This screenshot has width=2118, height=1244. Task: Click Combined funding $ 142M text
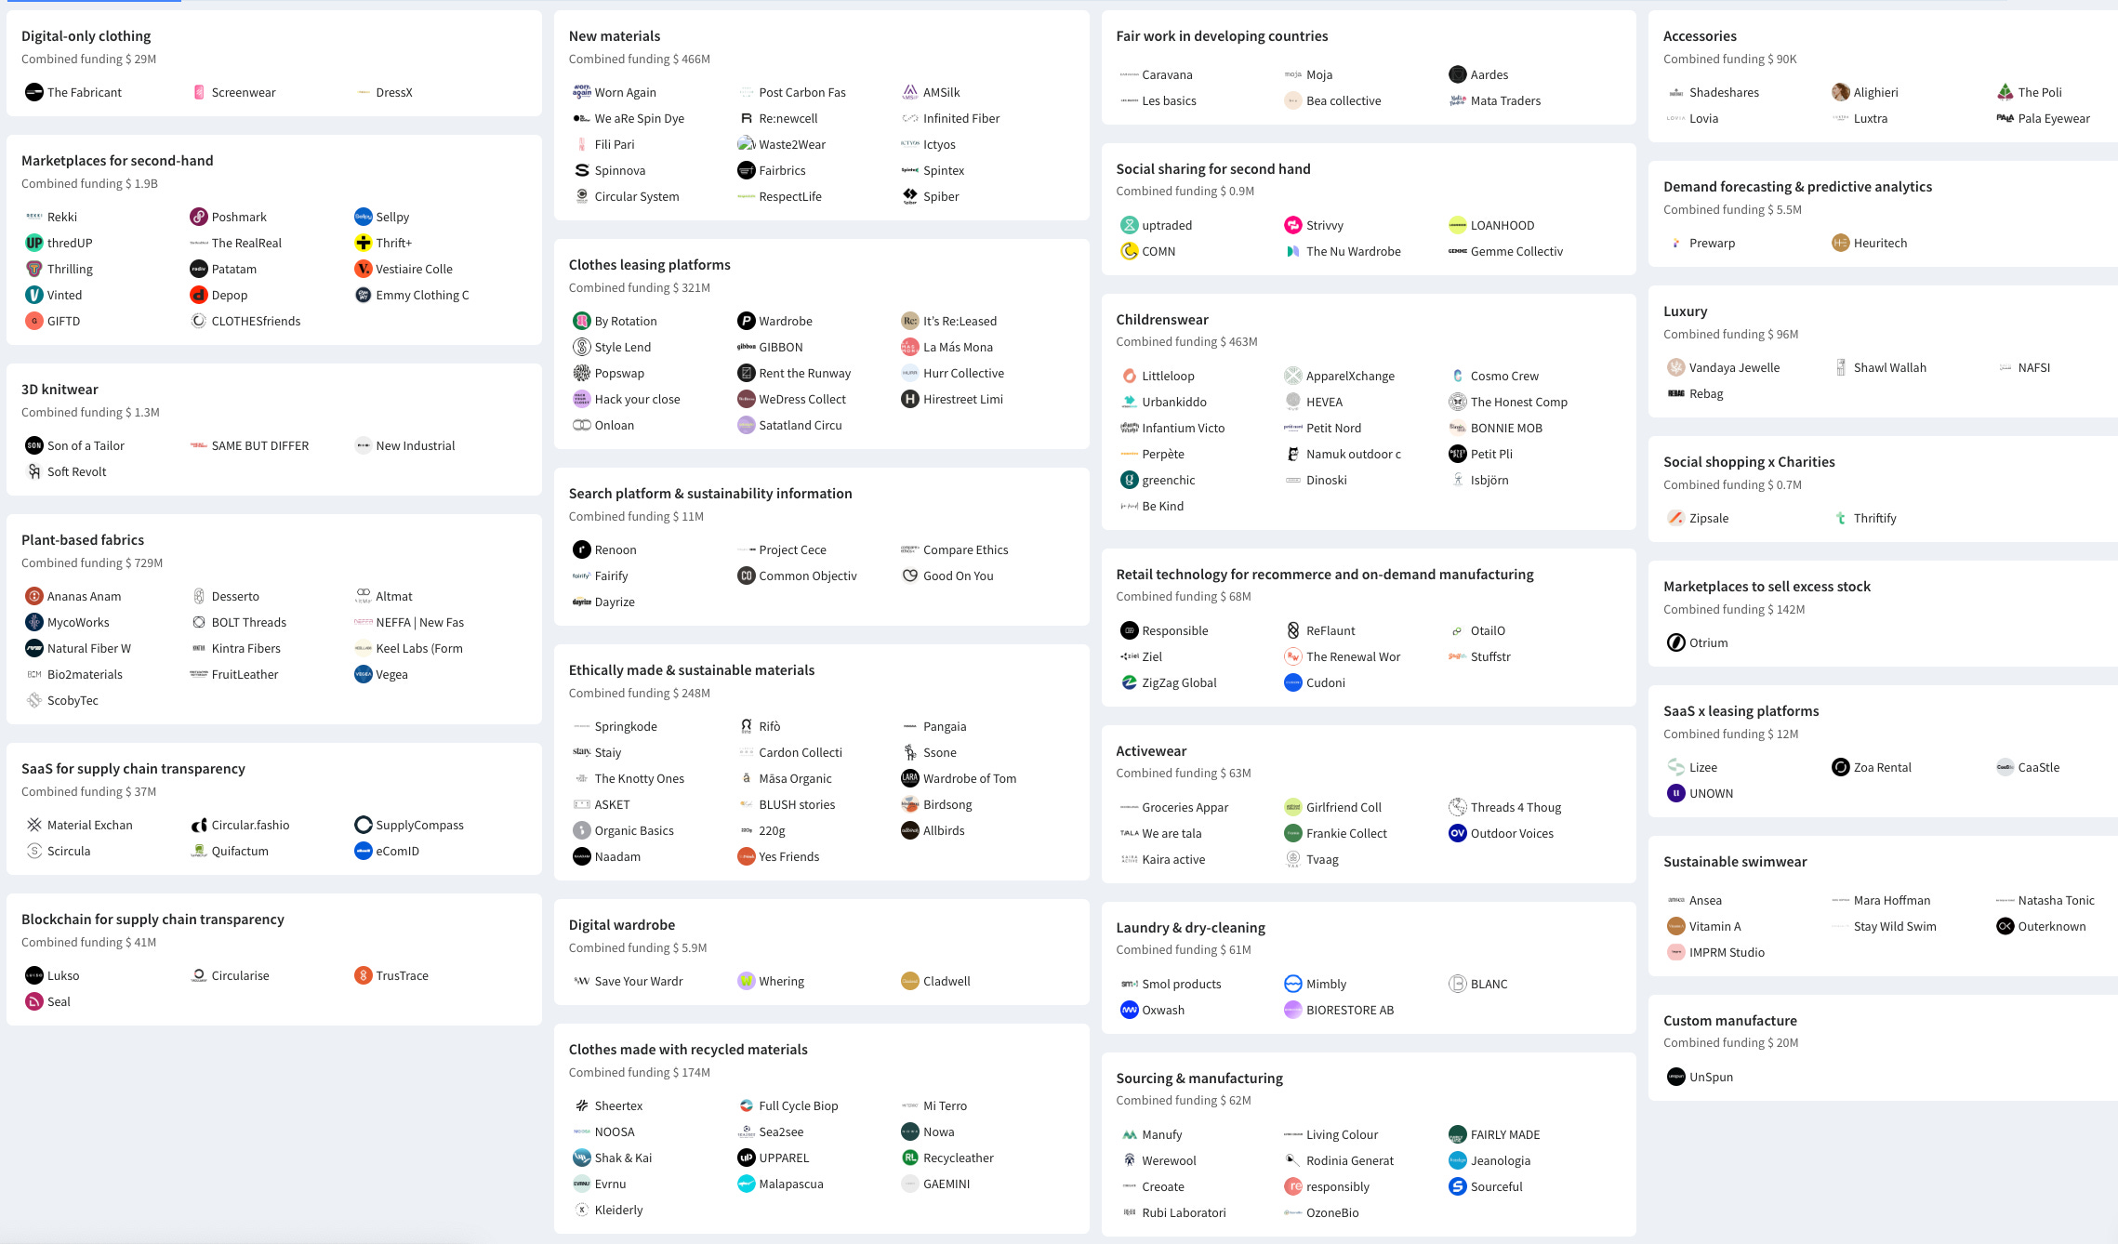click(1734, 609)
